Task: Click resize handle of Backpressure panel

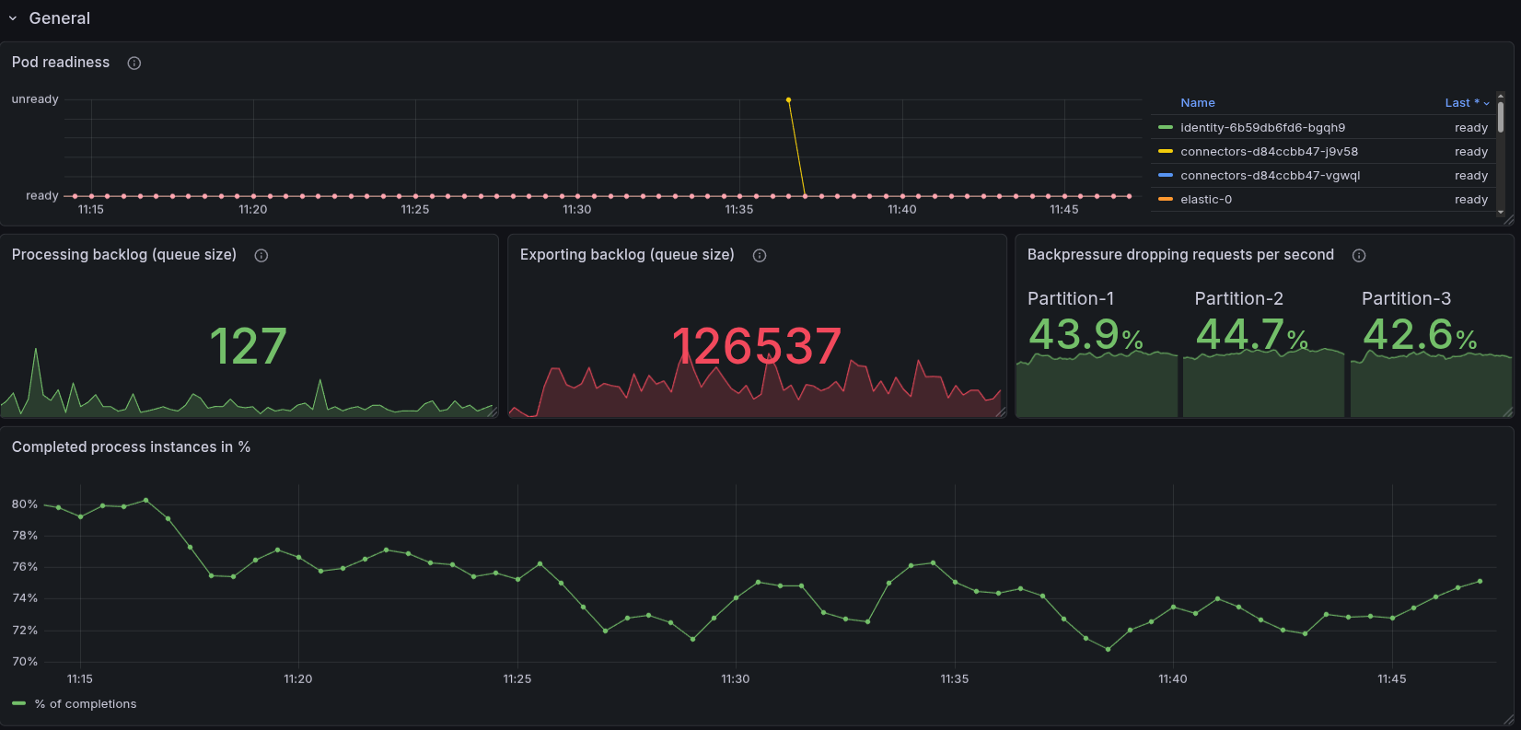Action: 1508,412
